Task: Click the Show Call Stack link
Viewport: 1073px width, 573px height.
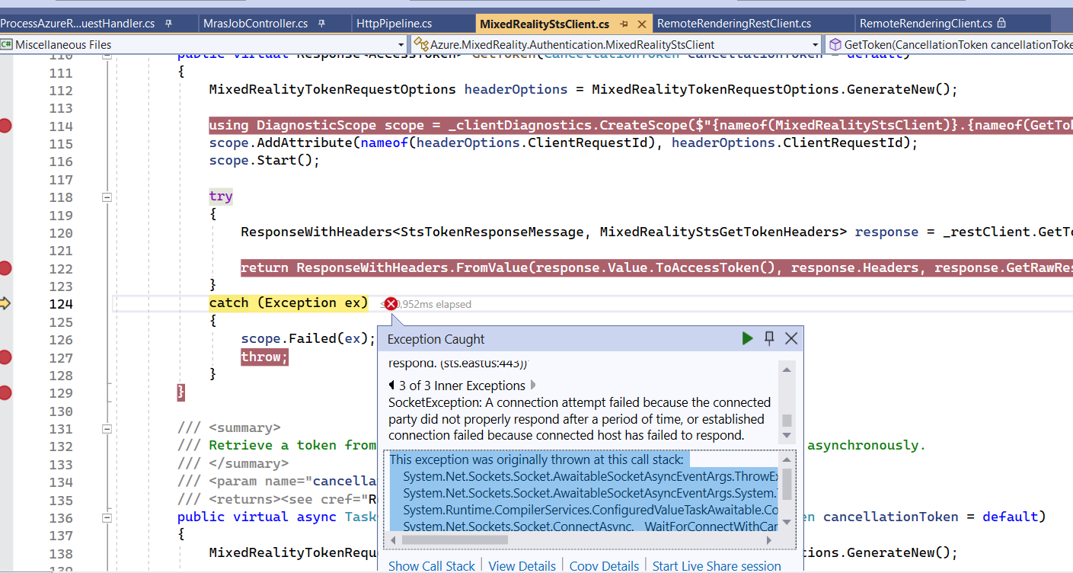Action: (431, 565)
